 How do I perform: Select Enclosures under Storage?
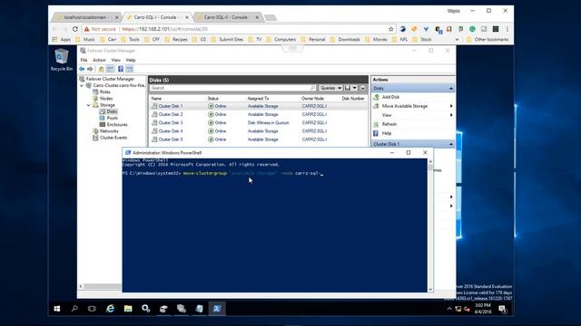[117, 125]
